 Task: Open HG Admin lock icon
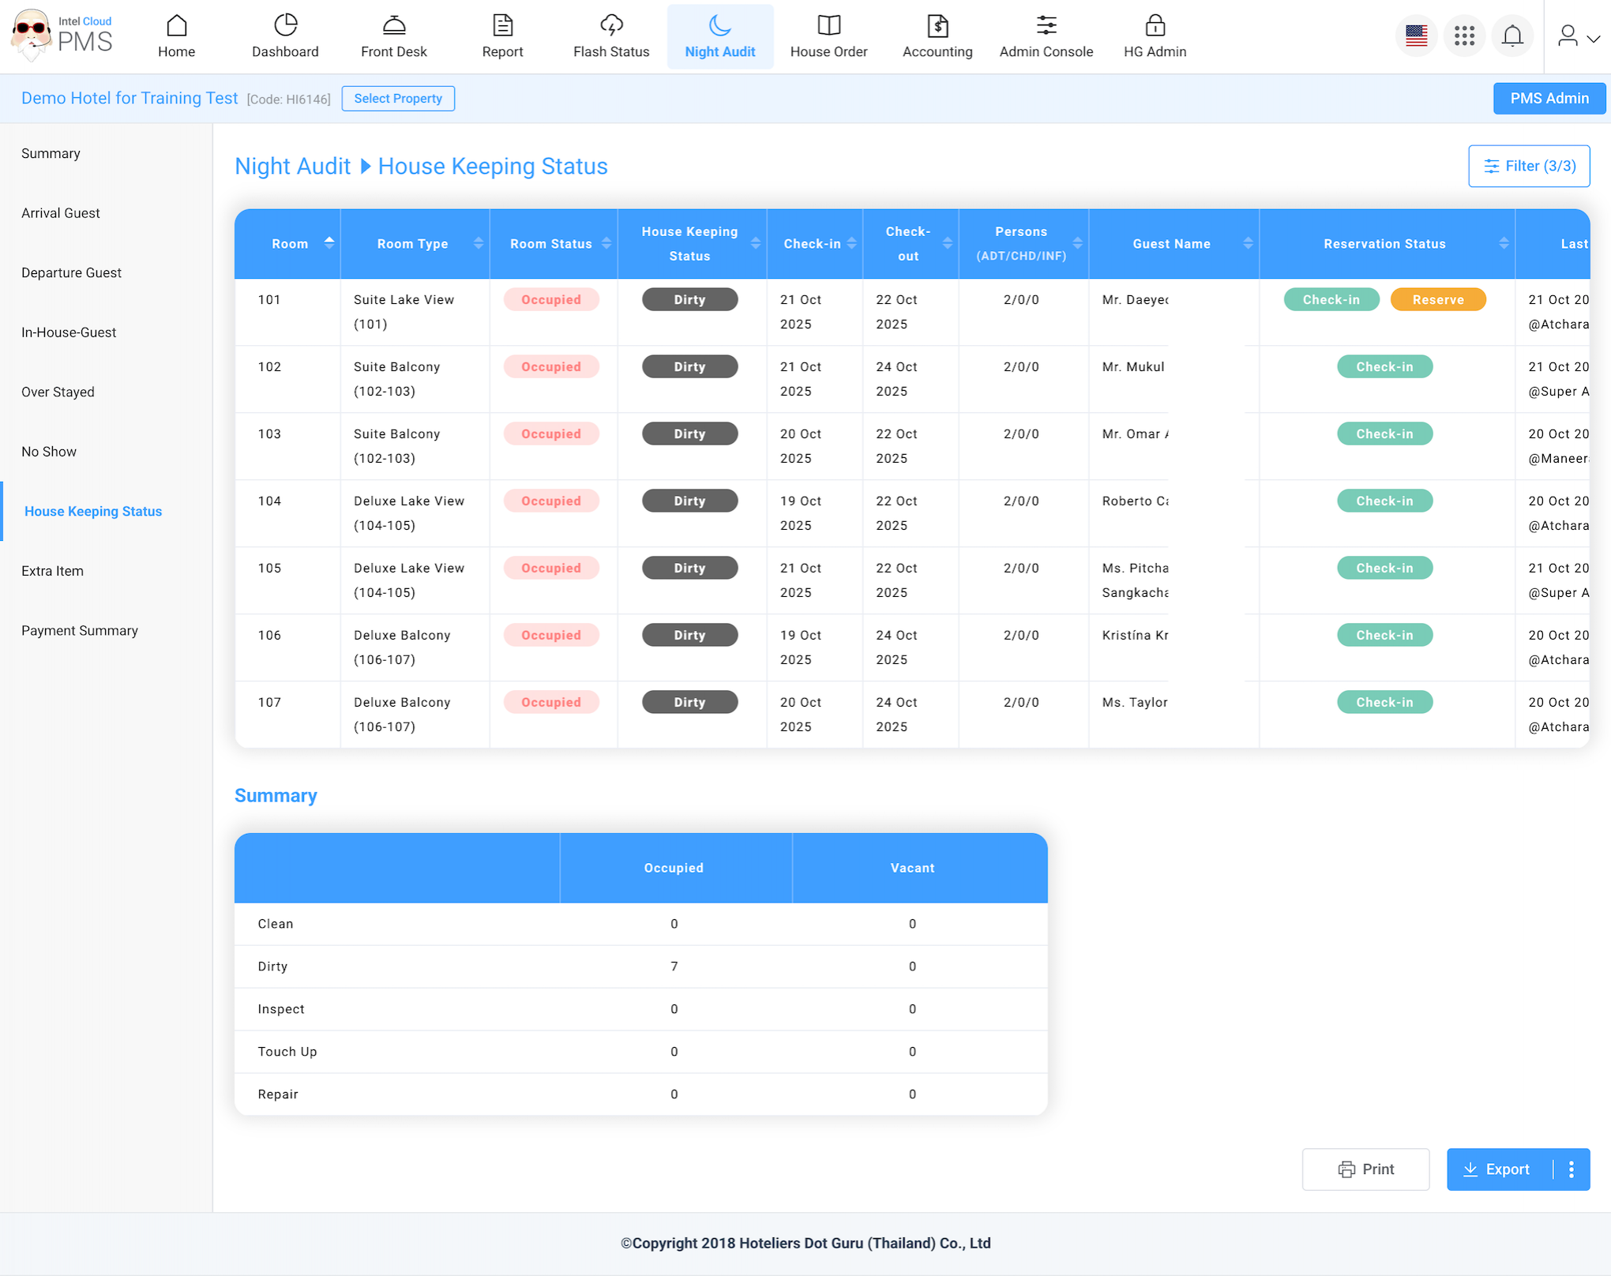(1155, 26)
